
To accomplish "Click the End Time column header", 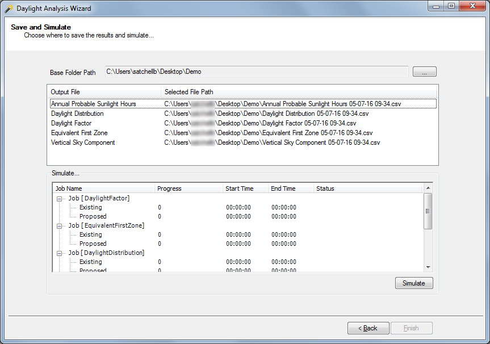I will (291, 188).
